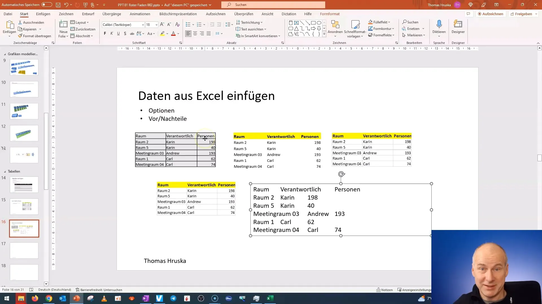
Task: Increase font size icon
Action: (x=162, y=24)
